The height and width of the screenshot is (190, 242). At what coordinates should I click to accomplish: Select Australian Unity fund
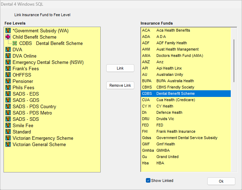(186, 74)
